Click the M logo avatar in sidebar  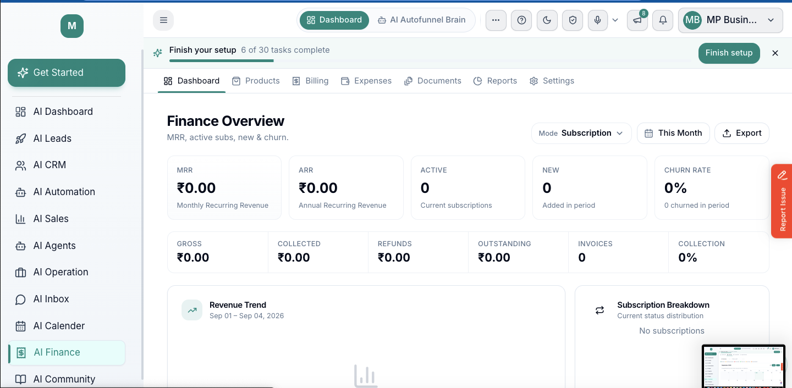(x=72, y=26)
